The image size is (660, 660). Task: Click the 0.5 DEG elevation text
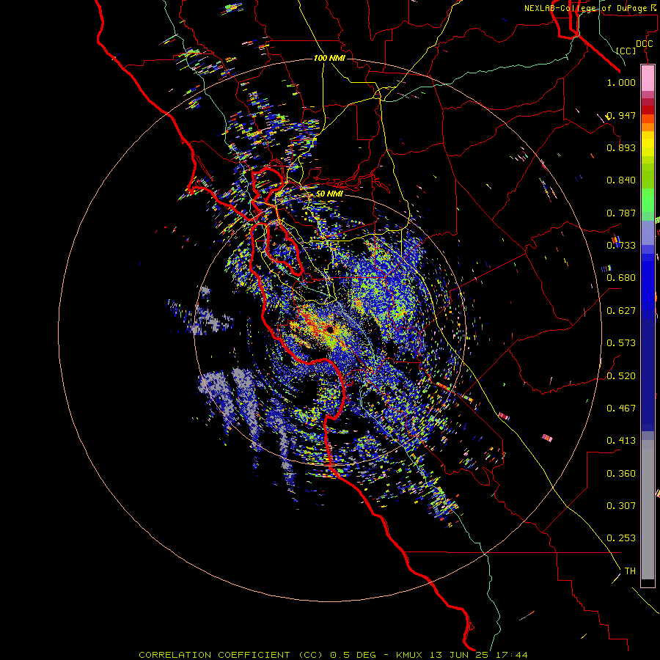pyautogui.click(x=352, y=655)
